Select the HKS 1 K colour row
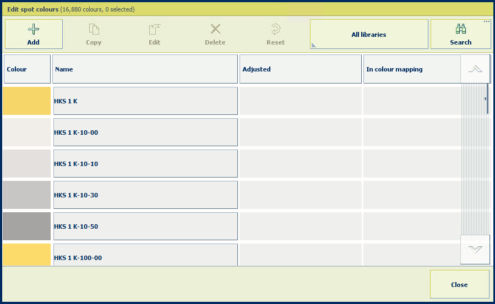495x304 pixels. (x=145, y=101)
